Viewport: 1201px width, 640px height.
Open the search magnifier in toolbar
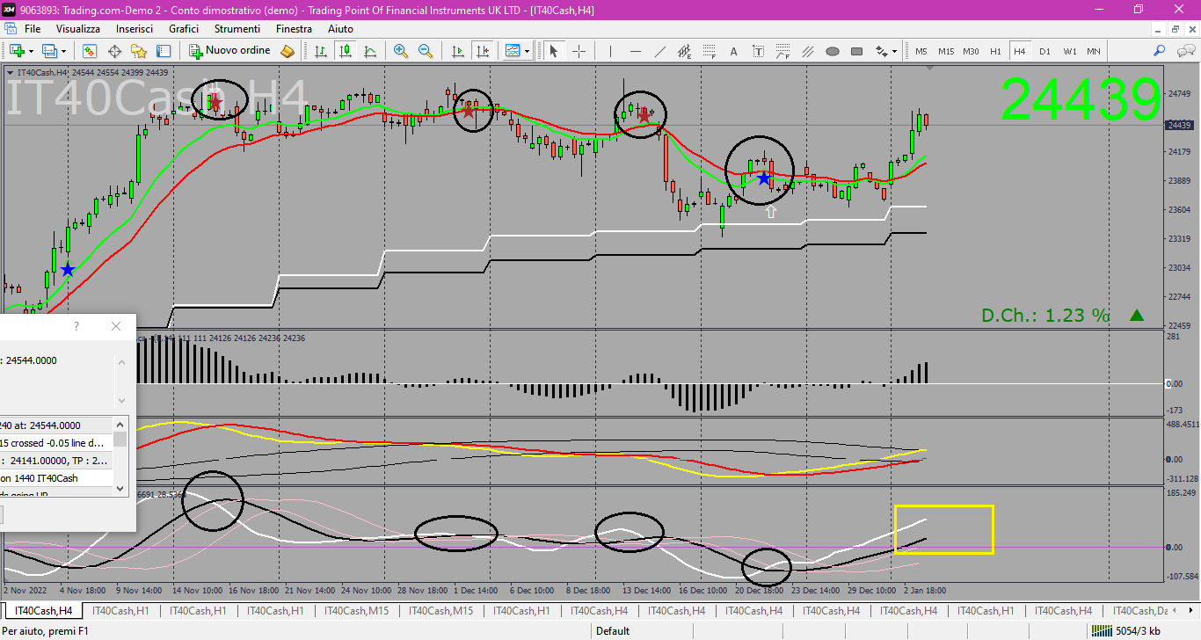tap(1160, 51)
